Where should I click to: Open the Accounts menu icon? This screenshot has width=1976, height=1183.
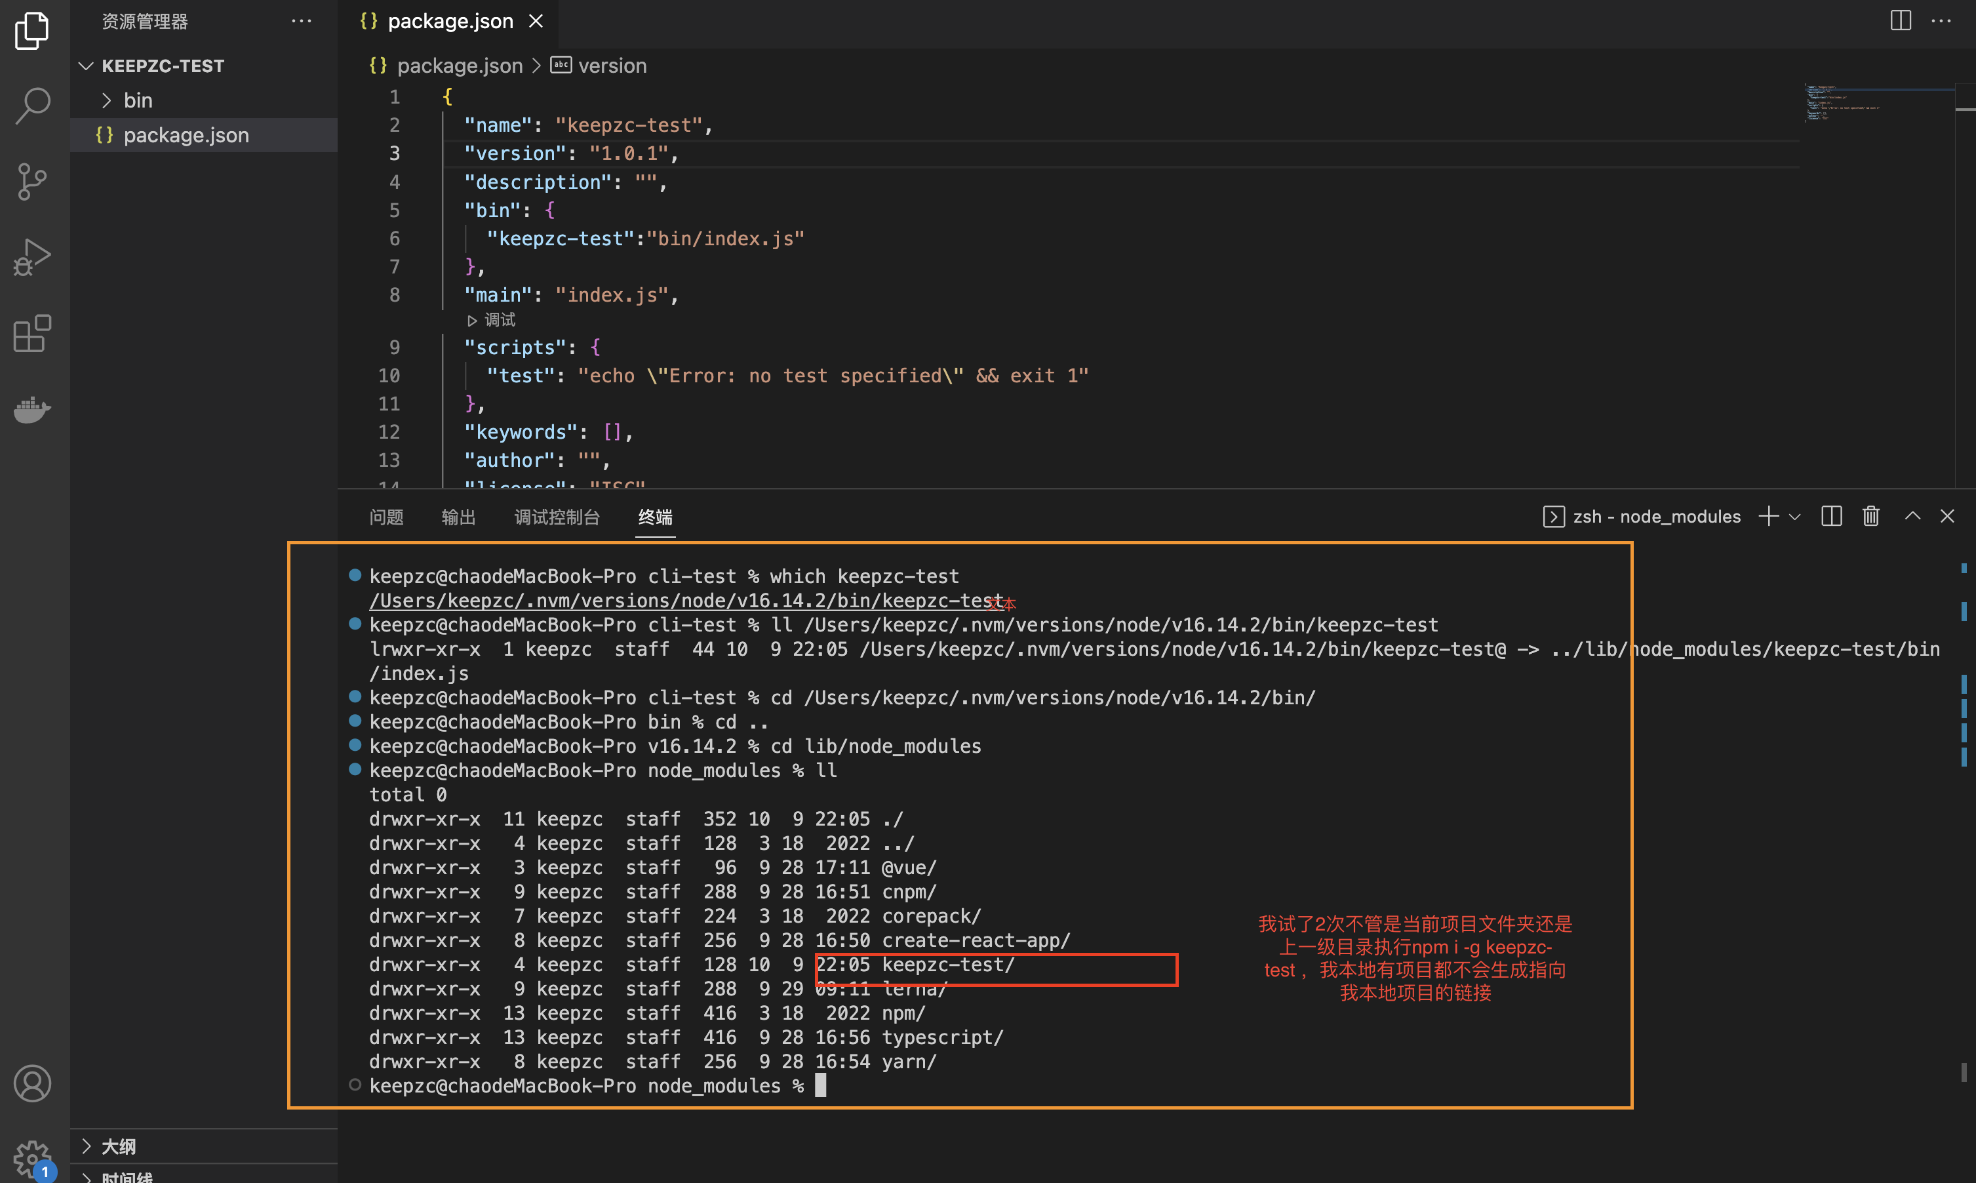click(x=32, y=1083)
